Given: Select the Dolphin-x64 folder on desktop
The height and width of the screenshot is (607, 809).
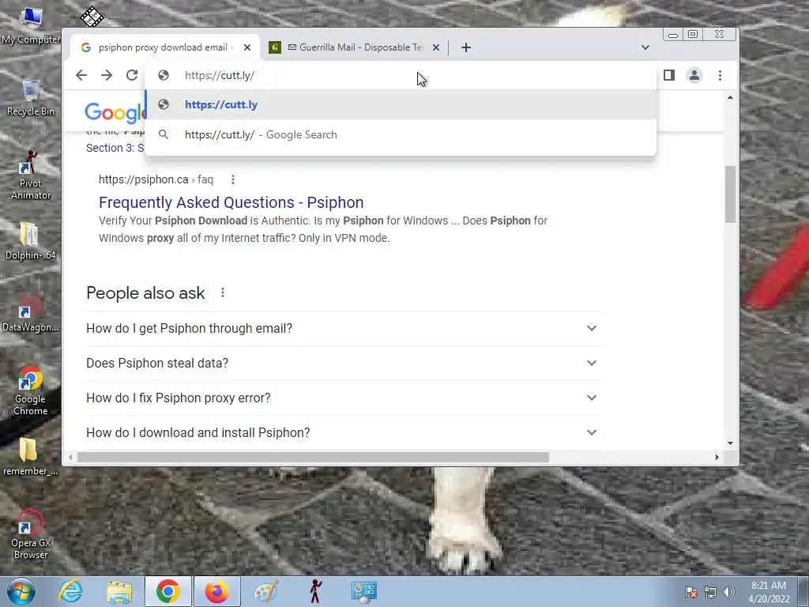Looking at the screenshot, I should 31,240.
